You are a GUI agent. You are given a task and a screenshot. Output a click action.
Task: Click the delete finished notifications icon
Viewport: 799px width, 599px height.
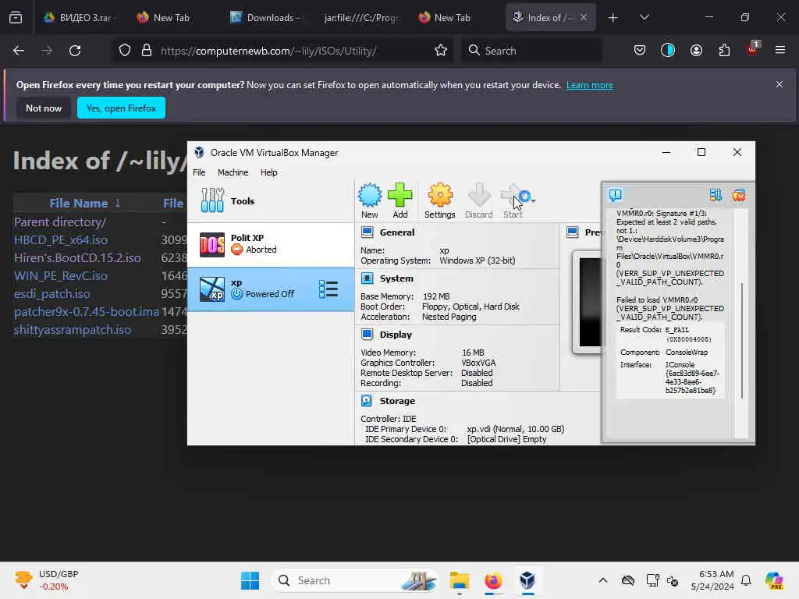(x=738, y=194)
